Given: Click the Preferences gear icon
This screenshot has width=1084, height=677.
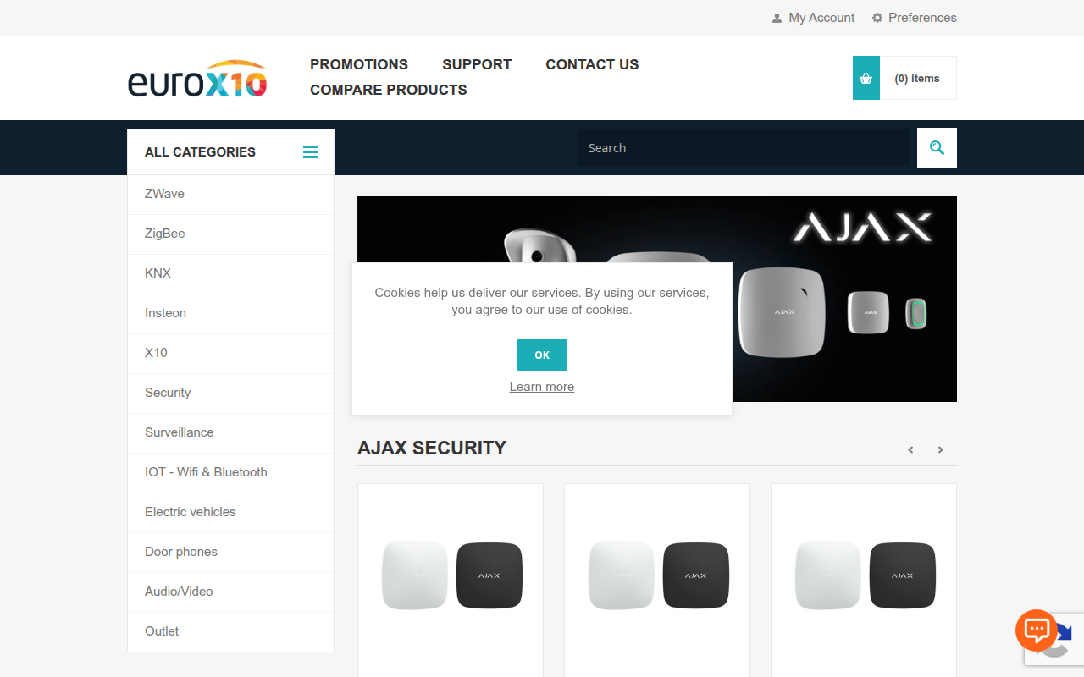Looking at the screenshot, I should [877, 18].
